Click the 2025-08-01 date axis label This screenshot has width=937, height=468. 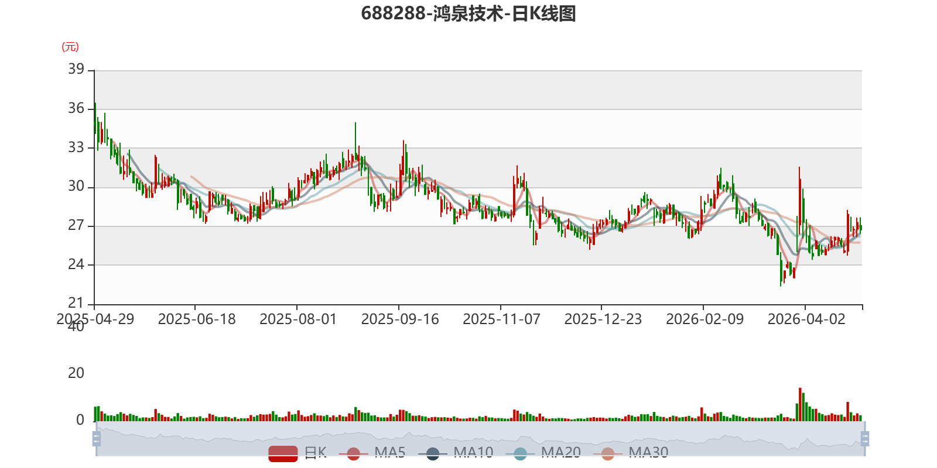(298, 319)
